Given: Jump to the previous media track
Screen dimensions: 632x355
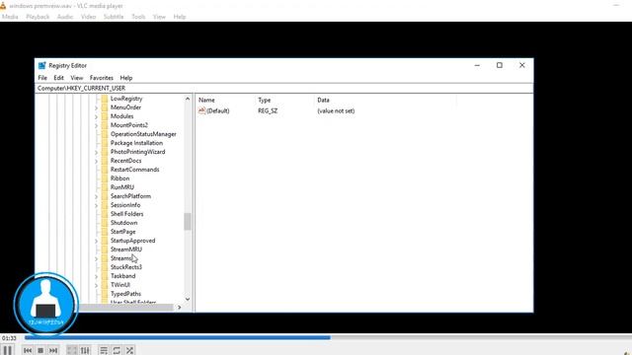Looking at the screenshot, I should pos(28,351).
